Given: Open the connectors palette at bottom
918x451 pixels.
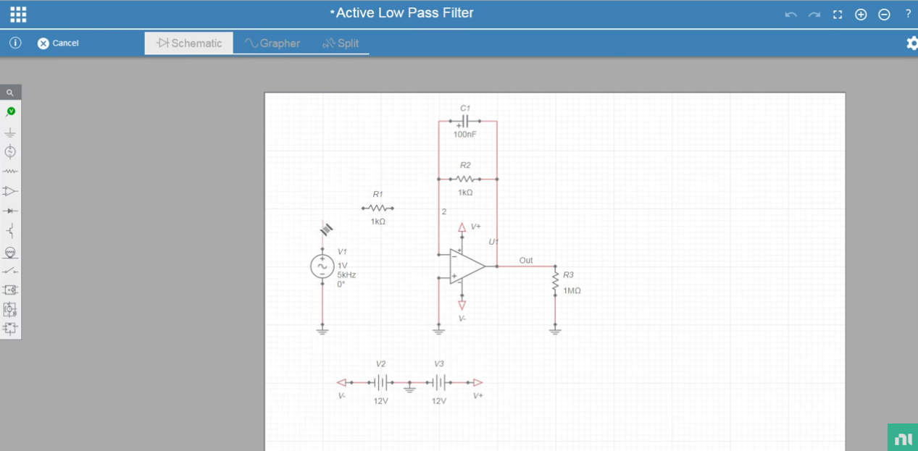Looking at the screenshot, I should tap(10, 329).
